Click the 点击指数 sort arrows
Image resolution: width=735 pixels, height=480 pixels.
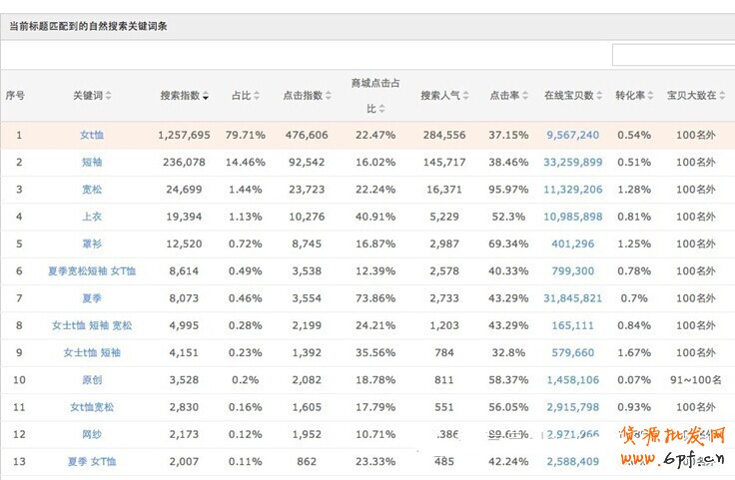pyautogui.click(x=329, y=97)
